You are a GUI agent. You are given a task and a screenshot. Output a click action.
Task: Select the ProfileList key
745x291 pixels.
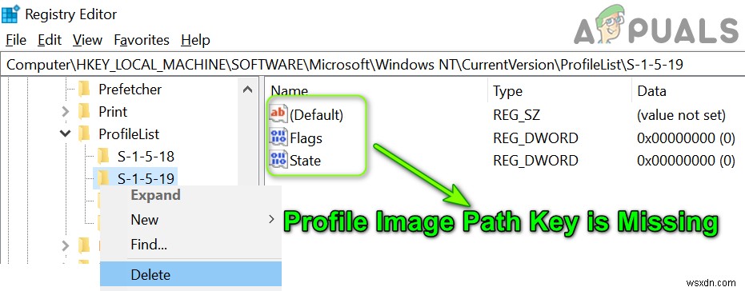(129, 134)
